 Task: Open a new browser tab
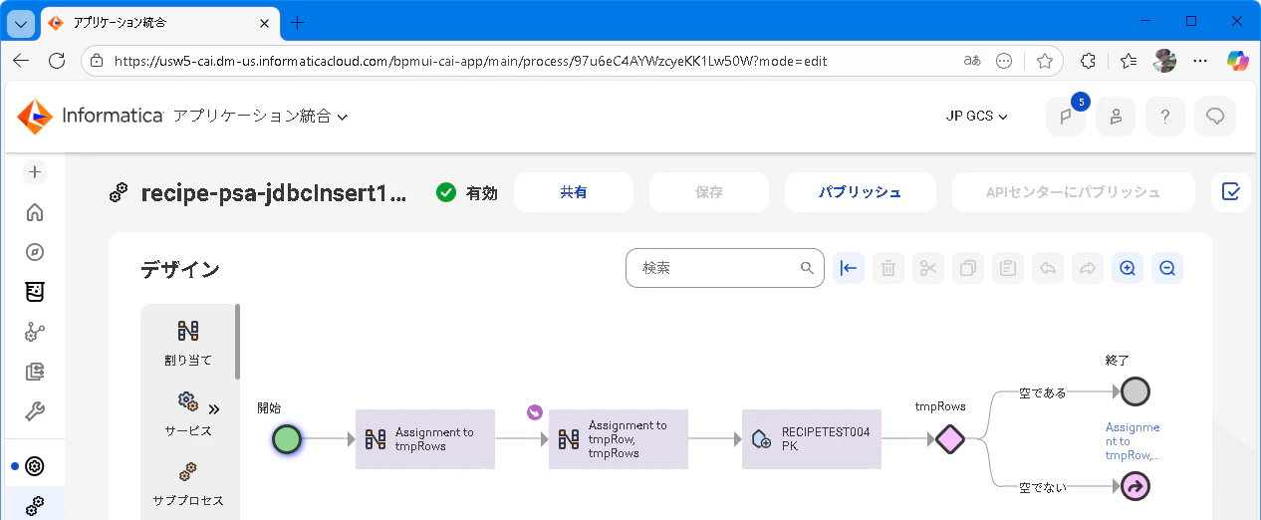(296, 22)
